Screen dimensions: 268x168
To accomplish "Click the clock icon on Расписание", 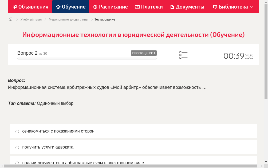I will coord(95,7).
